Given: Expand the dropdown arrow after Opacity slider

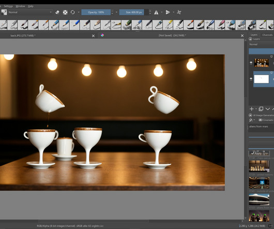Looking at the screenshot, I should tap(116, 12).
